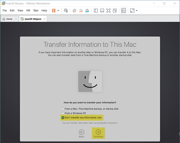Open the Help menu
This screenshot has height=143, width=180.
44,10
